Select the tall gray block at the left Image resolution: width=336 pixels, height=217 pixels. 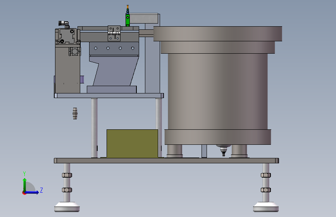click(68, 70)
